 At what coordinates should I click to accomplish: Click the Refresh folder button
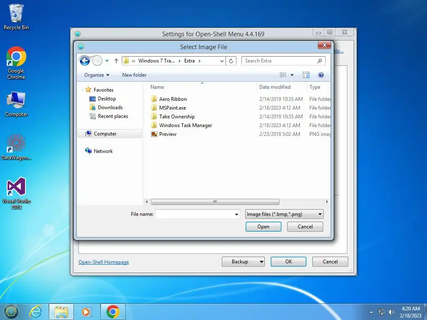(x=231, y=61)
